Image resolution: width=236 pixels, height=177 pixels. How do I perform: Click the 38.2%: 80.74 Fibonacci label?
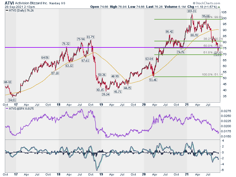tap(213, 39)
